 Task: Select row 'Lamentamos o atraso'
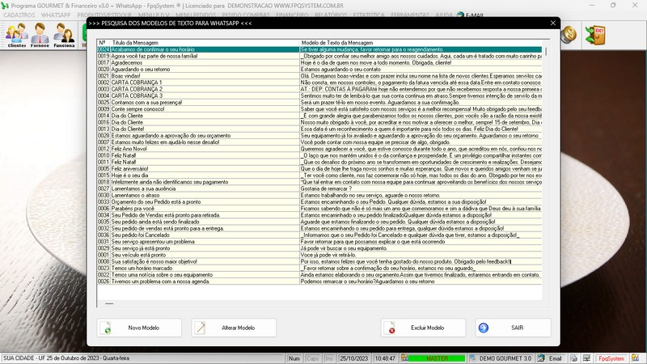(x=319, y=195)
